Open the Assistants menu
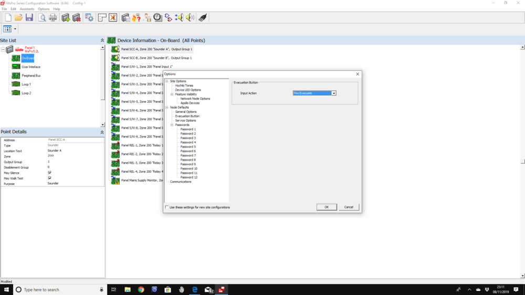Viewport: 525px width, 295px height. click(x=27, y=9)
